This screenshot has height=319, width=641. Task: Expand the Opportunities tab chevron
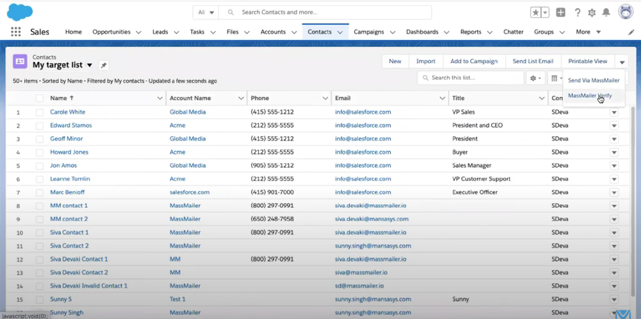point(138,32)
